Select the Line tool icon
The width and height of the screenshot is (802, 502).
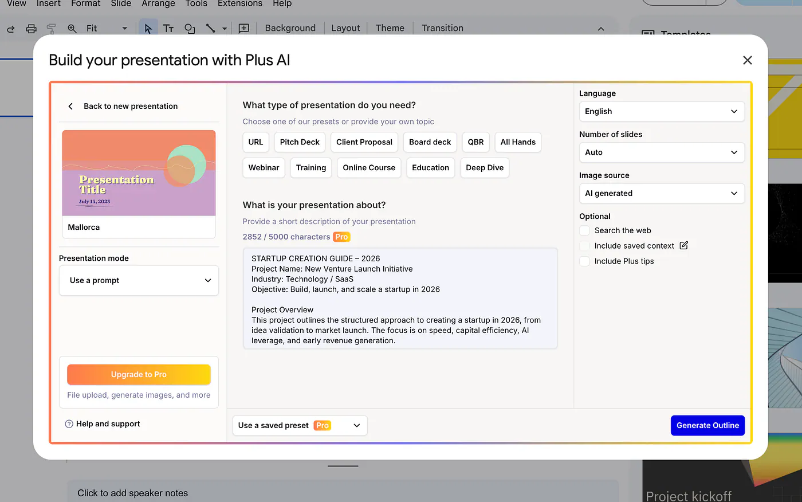(x=211, y=29)
